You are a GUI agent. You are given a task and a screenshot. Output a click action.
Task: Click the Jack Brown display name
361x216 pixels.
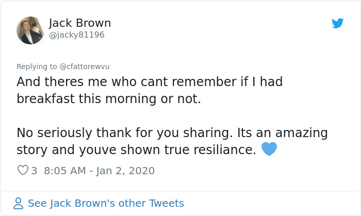click(80, 23)
